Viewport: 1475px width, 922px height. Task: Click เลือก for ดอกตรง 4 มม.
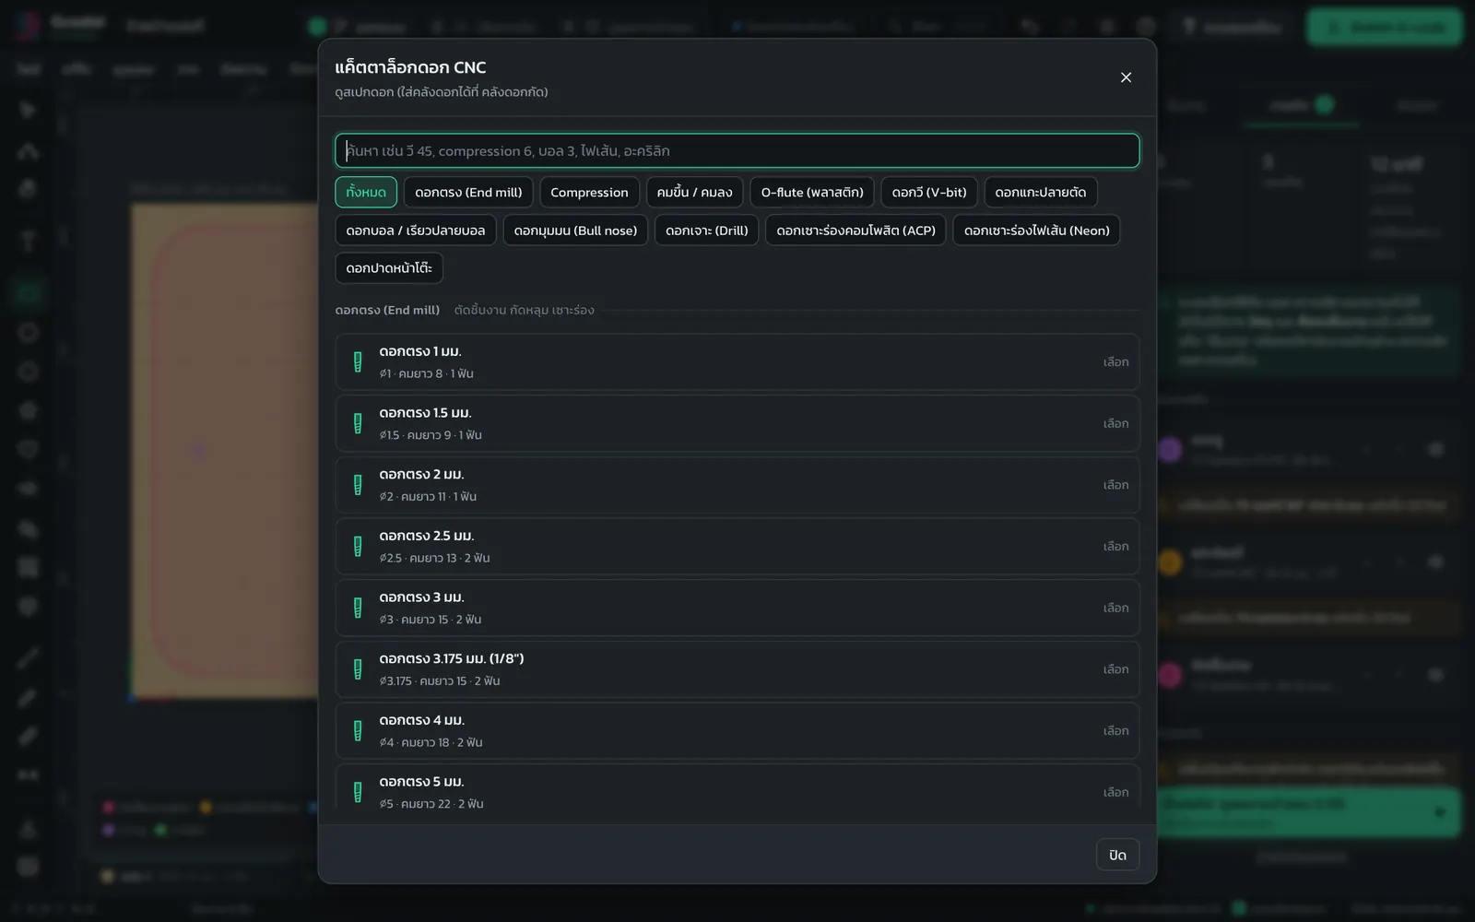tap(1115, 731)
